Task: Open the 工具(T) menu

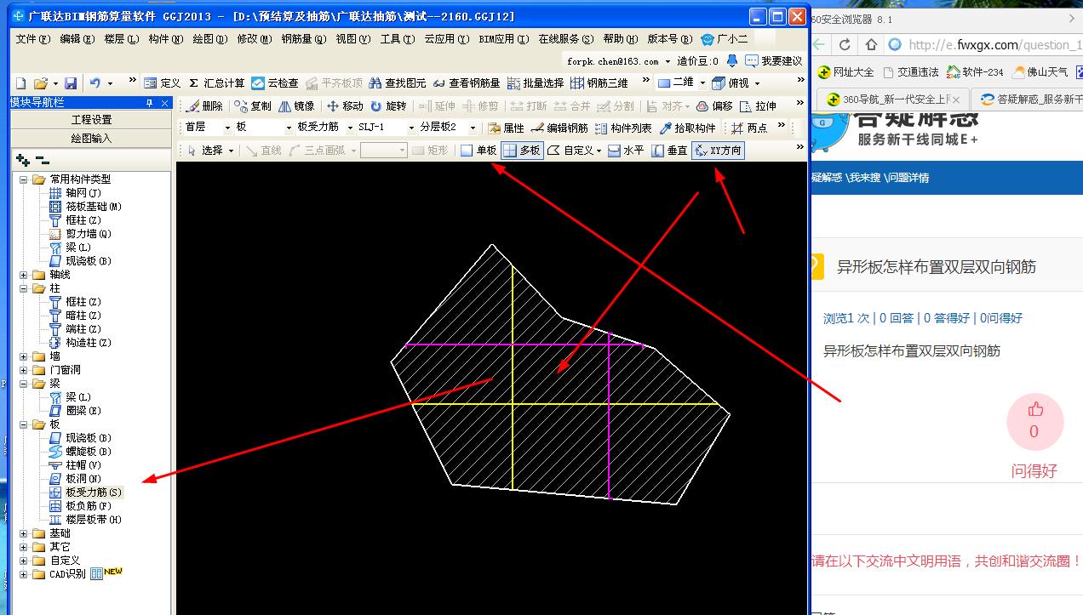Action: click(398, 39)
